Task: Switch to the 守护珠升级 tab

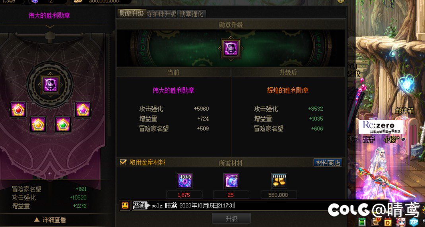Action: point(161,14)
